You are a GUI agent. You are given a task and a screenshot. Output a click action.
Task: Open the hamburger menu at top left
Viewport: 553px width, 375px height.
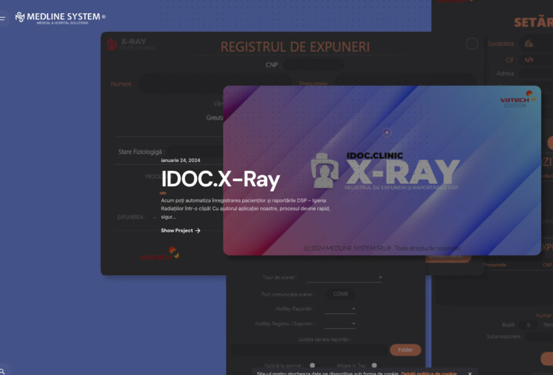pyautogui.click(x=3, y=18)
